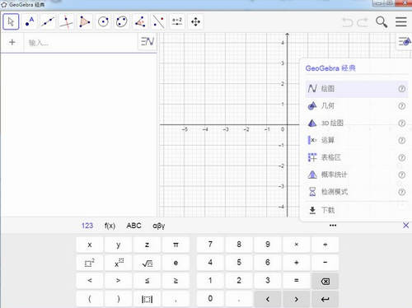This screenshot has width=412, height=308.
Task: Tap the equals = key
Action: 297,281
